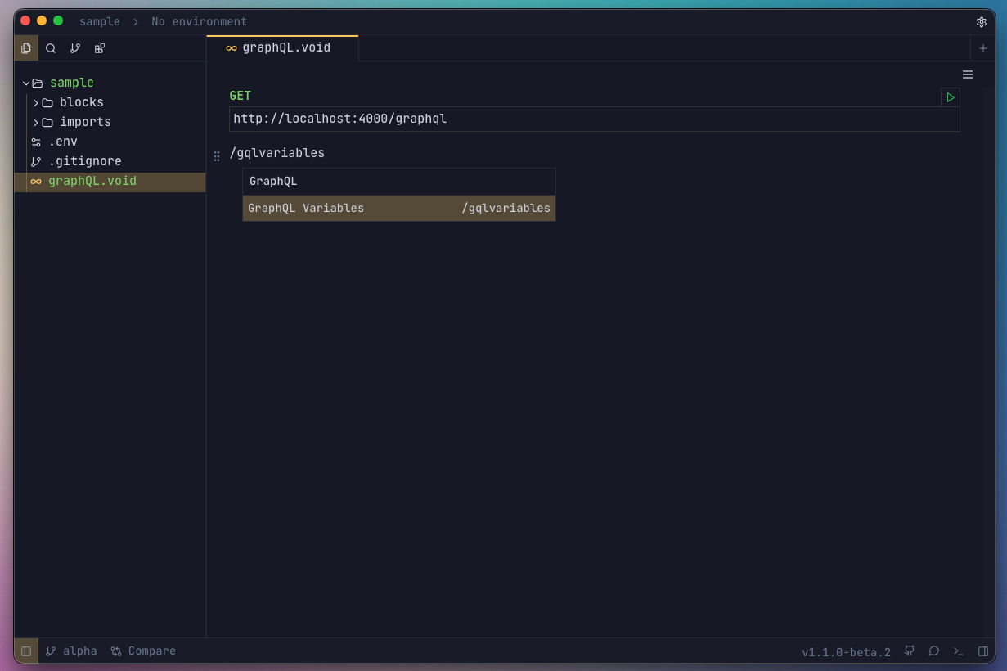Click the localhost graphql URL field

click(594, 118)
